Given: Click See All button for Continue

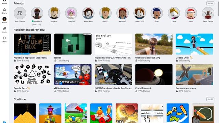Looking at the screenshot, I should point(210,99).
